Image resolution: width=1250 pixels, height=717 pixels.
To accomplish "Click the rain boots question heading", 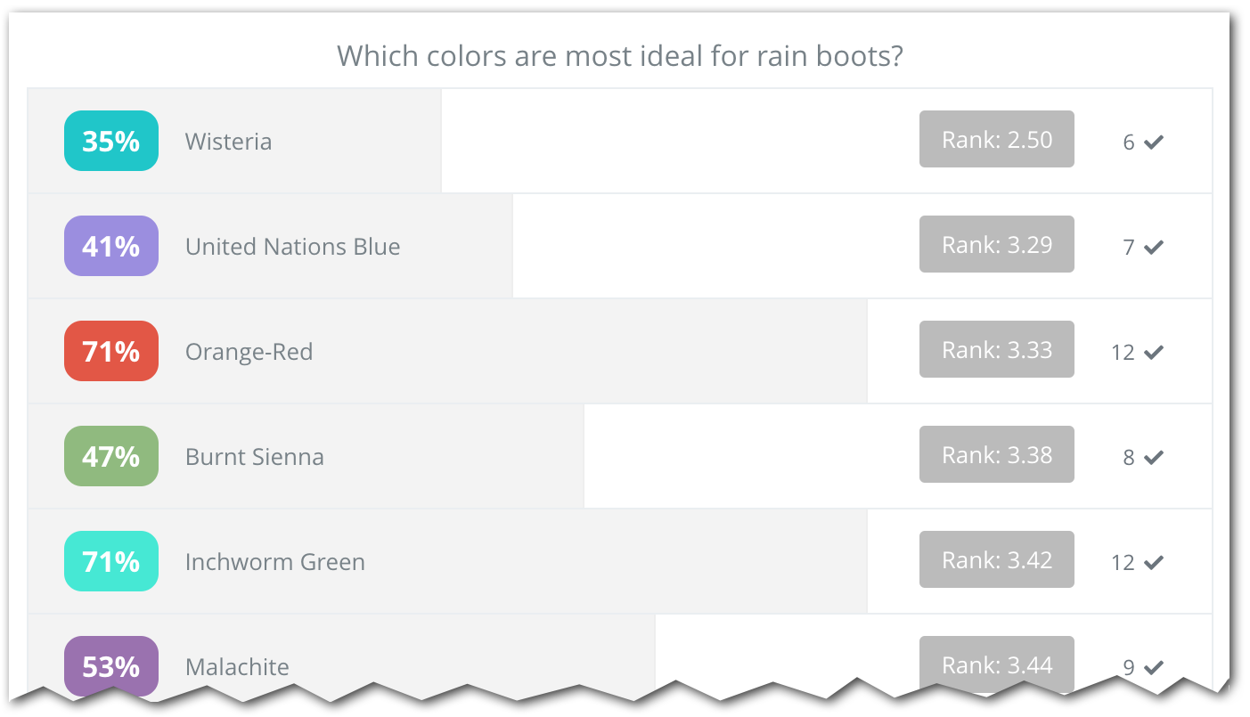I will [x=620, y=57].
